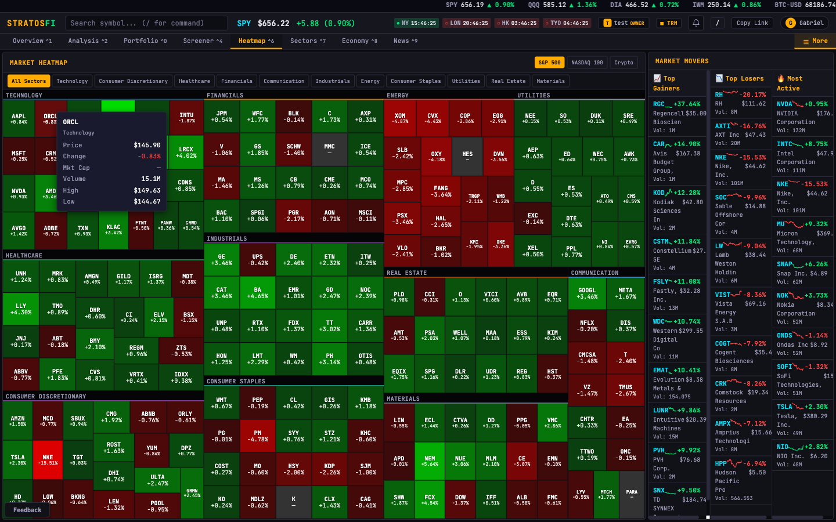836x522 pixels.
Task: Filter heatmap by Financials sector
Action: tap(237, 81)
